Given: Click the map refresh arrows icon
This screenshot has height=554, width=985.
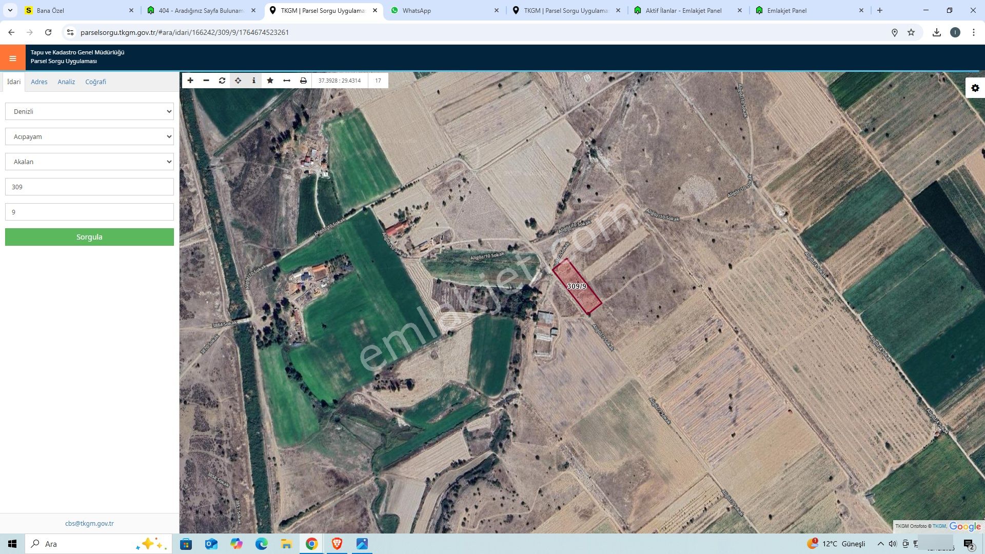Looking at the screenshot, I should tap(222, 81).
